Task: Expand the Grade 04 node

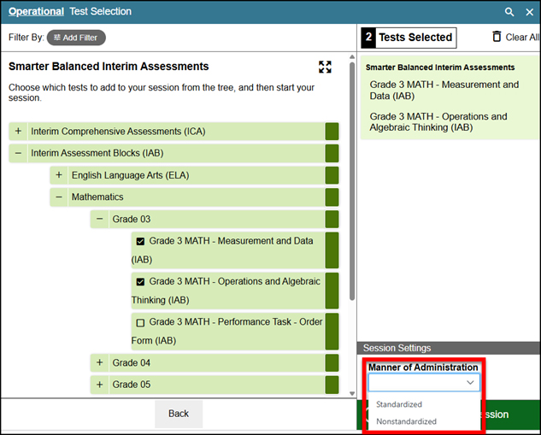Action: pos(100,362)
